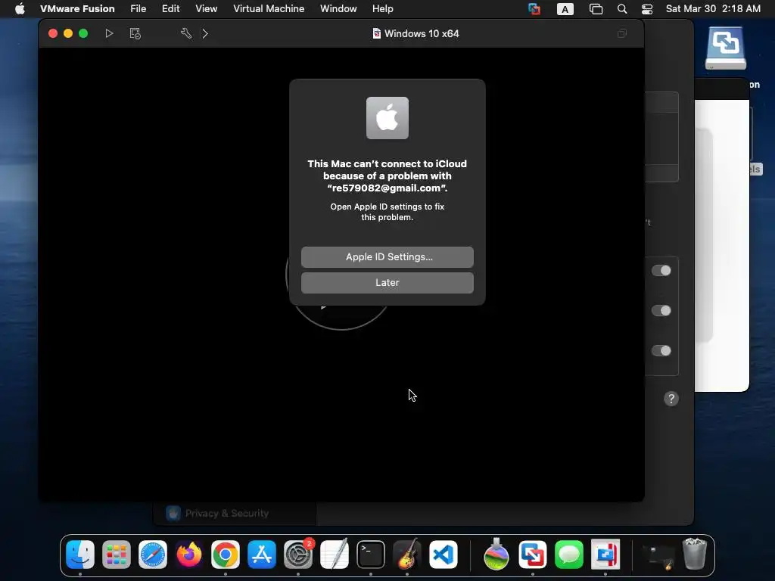Click the dimmed window-mode icon in the VMware title bar

tap(622, 33)
